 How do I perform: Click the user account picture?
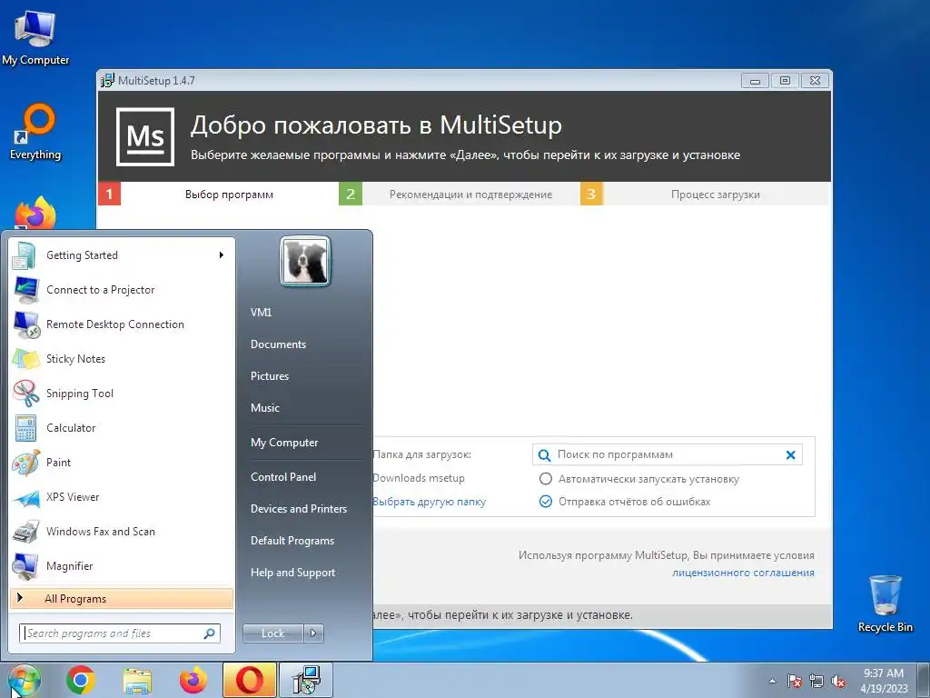pos(305,261)
